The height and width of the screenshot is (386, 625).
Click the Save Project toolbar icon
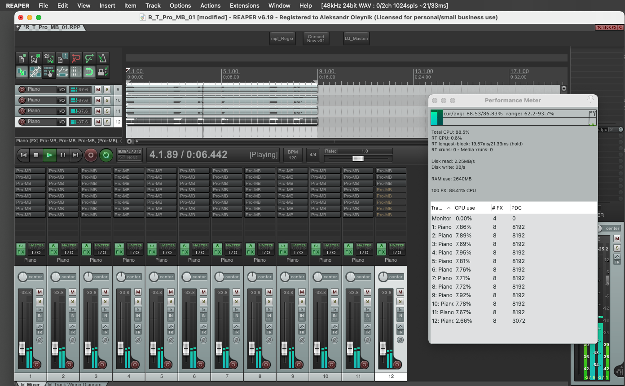49,58
